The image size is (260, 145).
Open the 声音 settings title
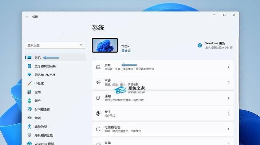point(107,80)
